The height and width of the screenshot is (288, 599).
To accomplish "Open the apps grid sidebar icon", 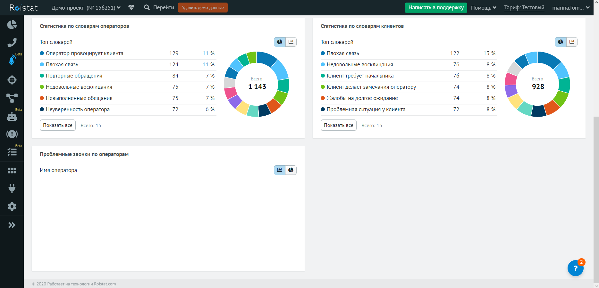I will 12,170.
